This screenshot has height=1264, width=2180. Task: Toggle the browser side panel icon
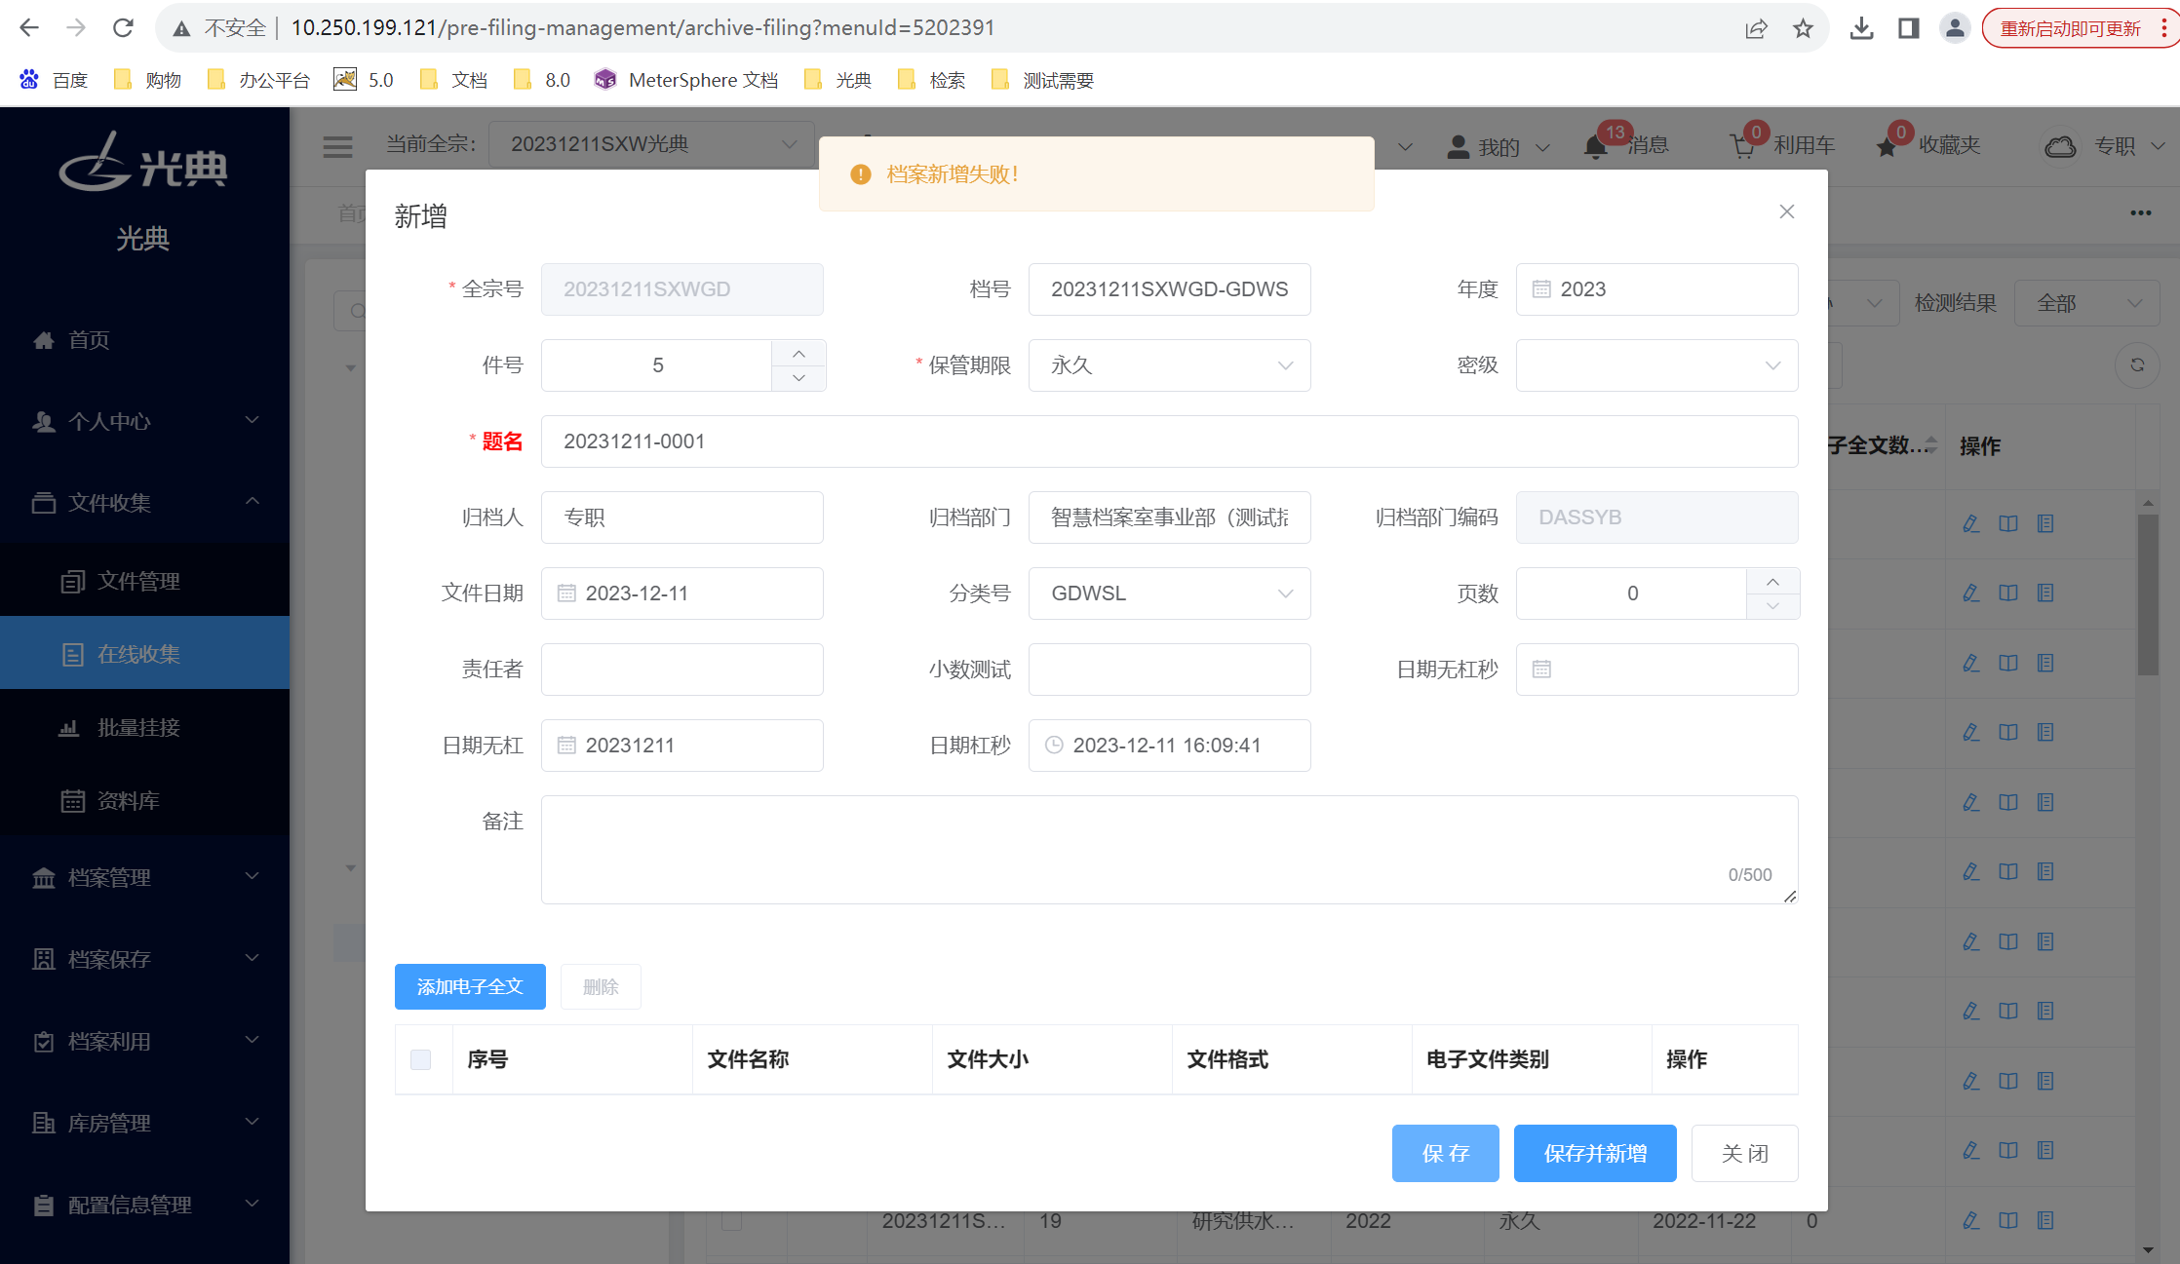pos(1908,28)
